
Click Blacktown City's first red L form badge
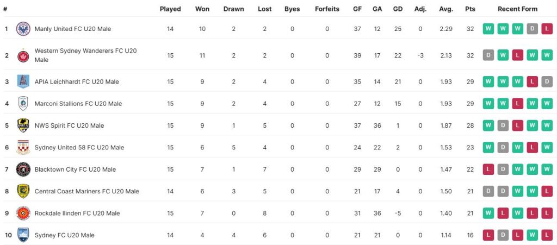[x=488, y=169]
